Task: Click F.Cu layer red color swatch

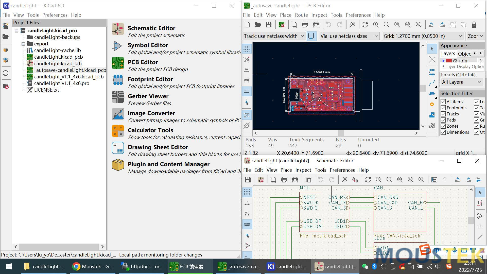Action: point(449,61)
